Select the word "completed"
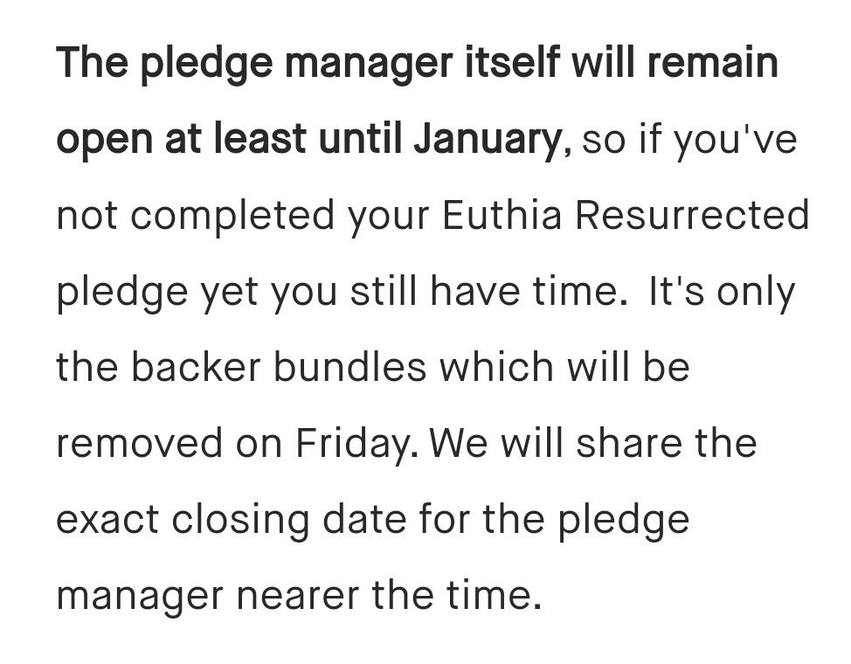 pos(232,216)
